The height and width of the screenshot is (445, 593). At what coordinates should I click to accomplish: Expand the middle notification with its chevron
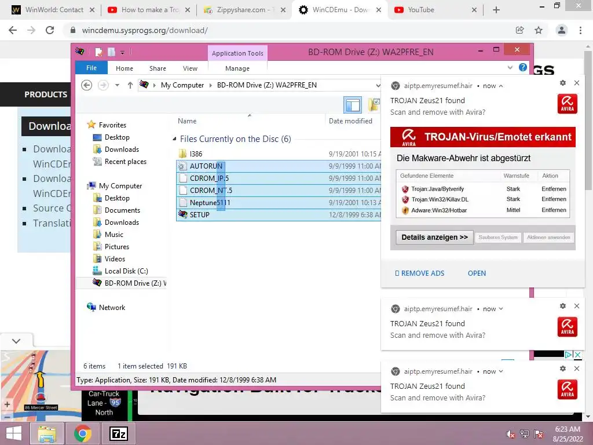(501, 309)
